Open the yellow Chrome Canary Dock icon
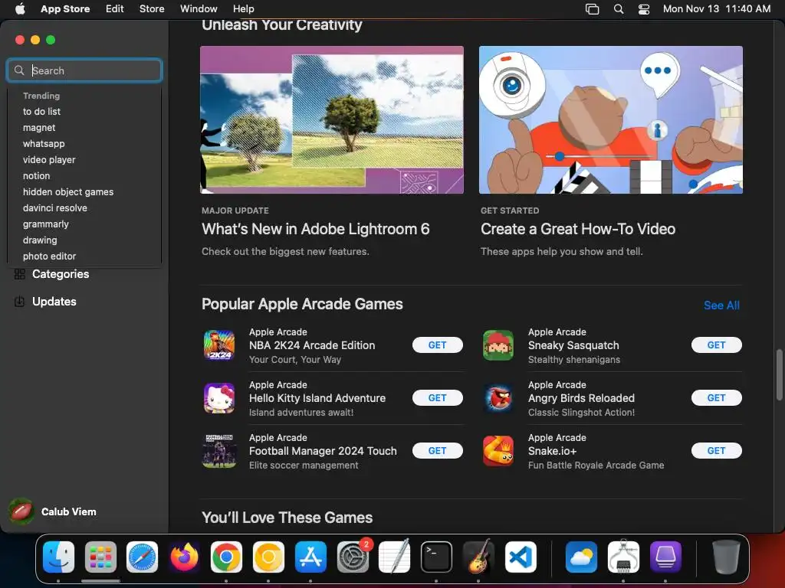785x588 pixels. (x=268, y=557)
